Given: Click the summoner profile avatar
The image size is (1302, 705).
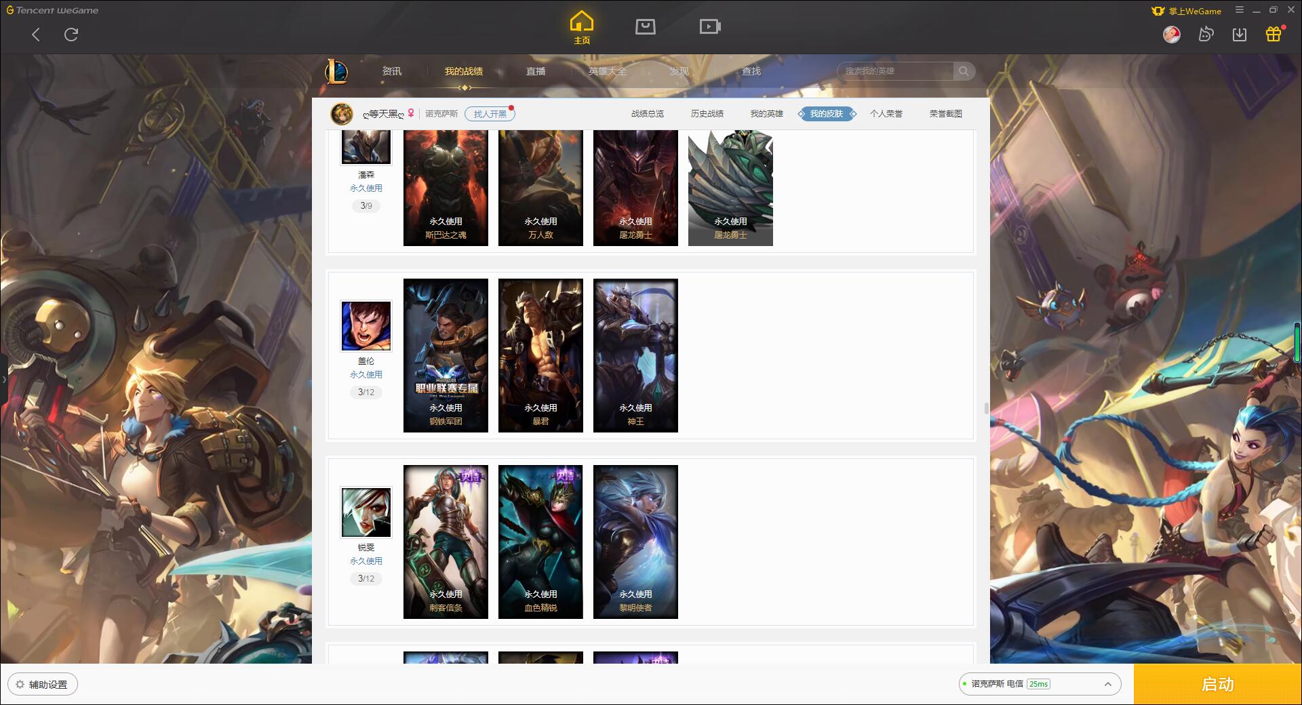Looking at the screenshot, I should click(x=342, y=114).
